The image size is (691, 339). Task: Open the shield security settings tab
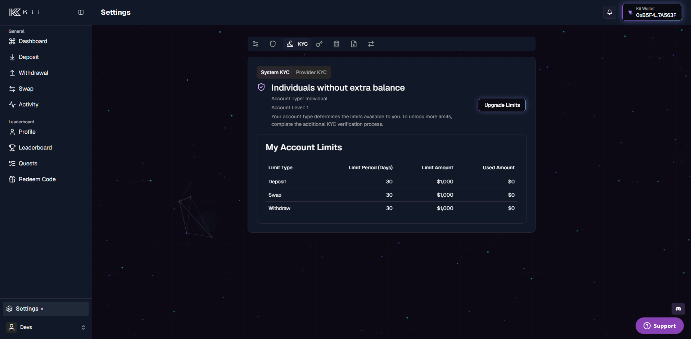273,44
